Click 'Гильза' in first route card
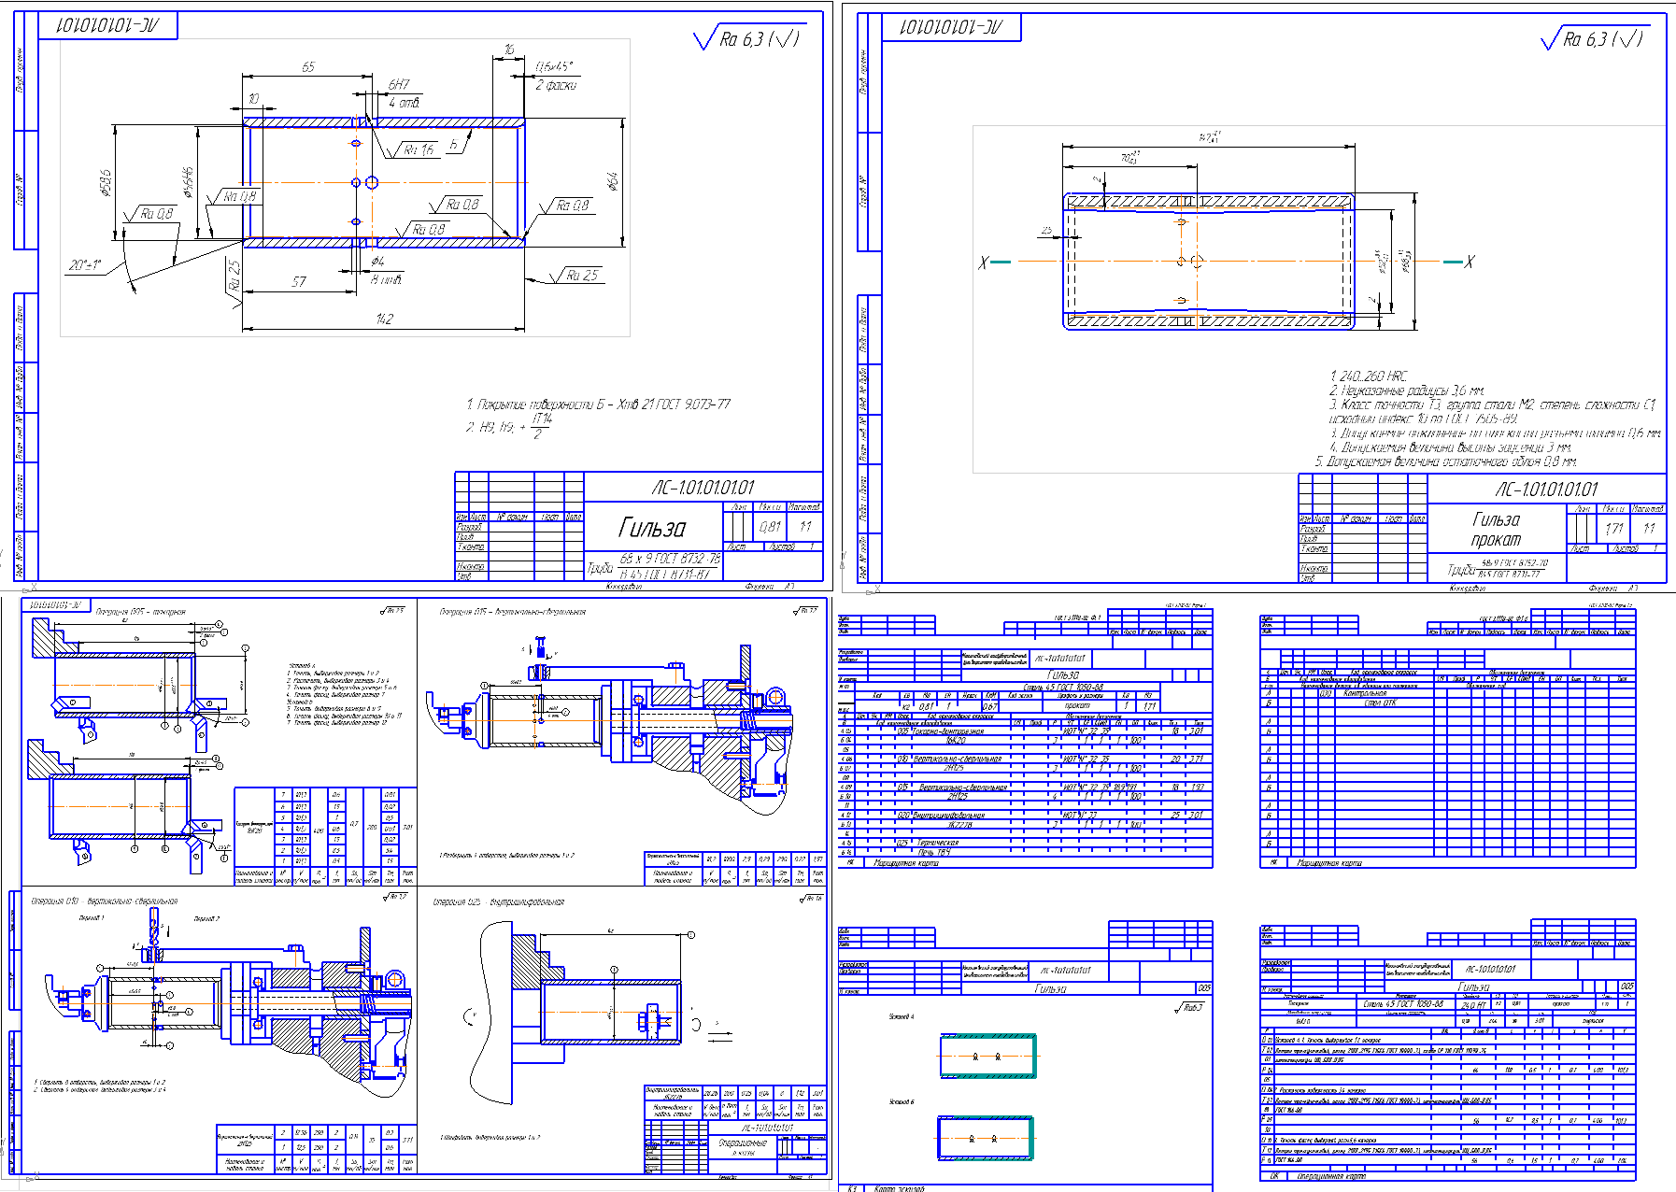The height and width of the screenshot is (1192, 1676). [x=1062, y=674]
